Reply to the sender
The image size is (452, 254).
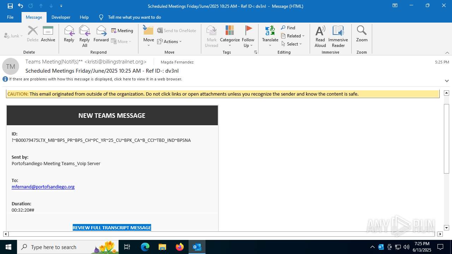[69, 34]
